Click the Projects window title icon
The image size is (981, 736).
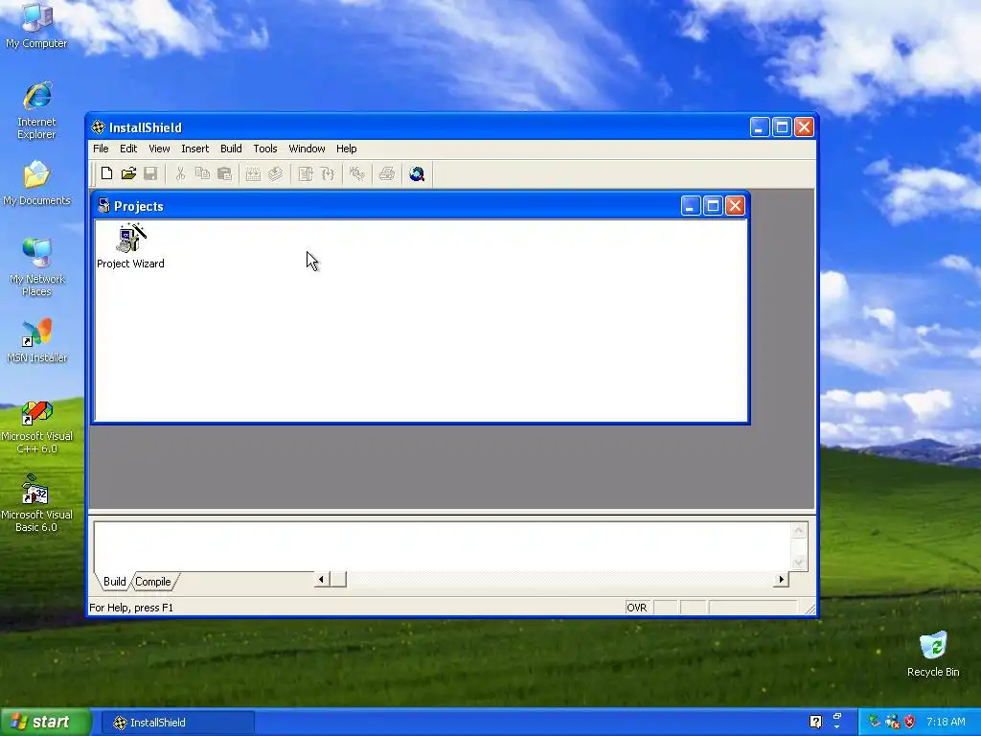(x=103, y=206)
